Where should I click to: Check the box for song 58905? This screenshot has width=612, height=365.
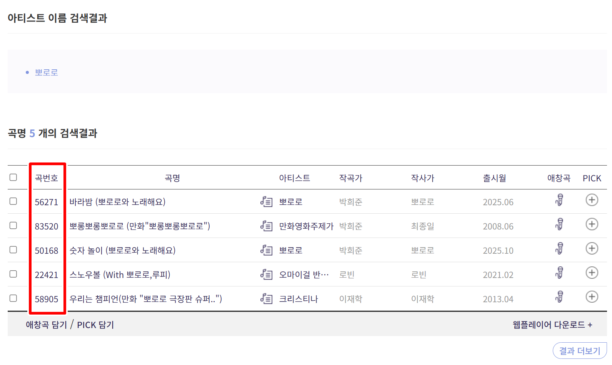13,298
